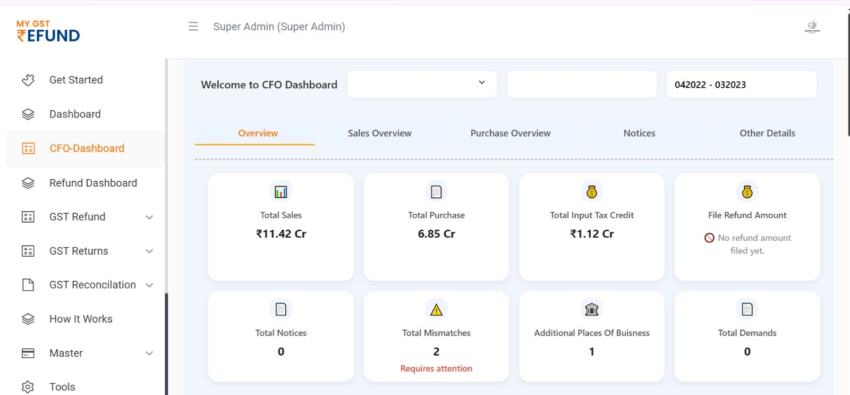Screen dimensions: 850x395
Task: Click the How It Works layers icon
Action: [28, 319]
